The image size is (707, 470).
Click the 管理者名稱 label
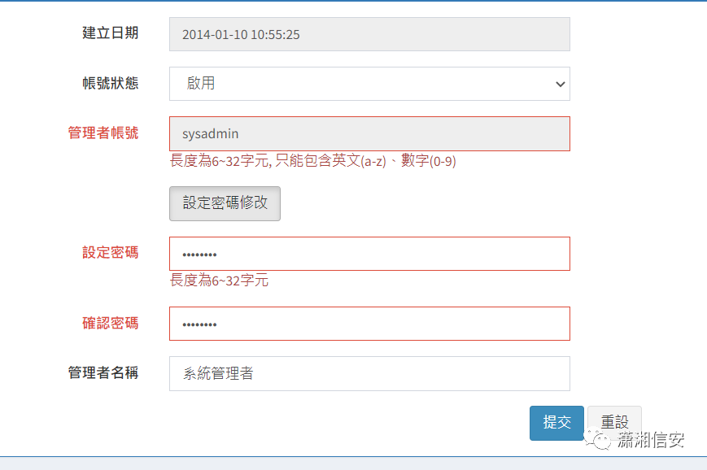point(103,372)
